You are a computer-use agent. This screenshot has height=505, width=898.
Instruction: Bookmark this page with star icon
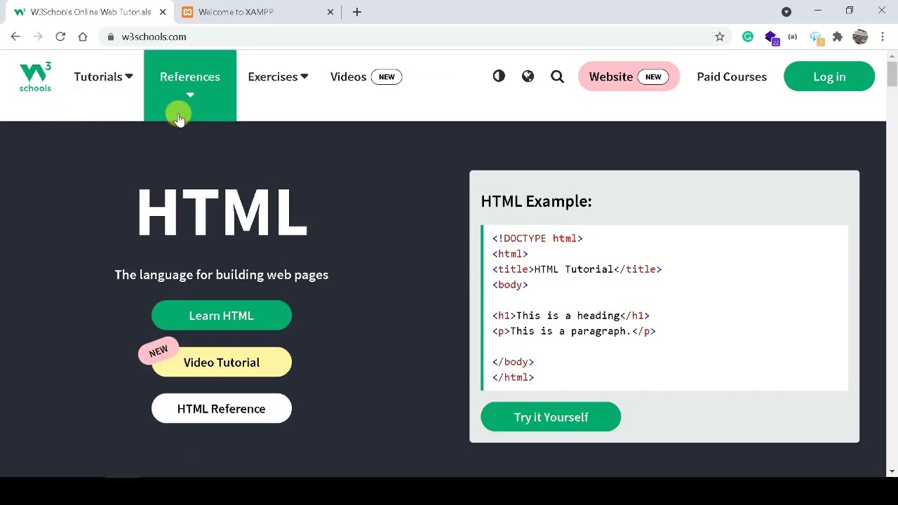tap(719, 36)
